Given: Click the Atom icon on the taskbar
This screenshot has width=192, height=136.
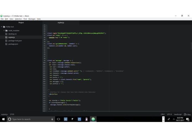Looking at the screenshot, I should tap(93, 119).
